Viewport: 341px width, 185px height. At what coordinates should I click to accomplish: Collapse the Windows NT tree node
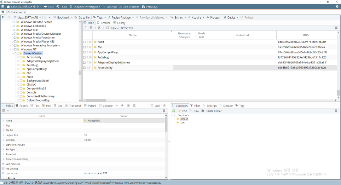[x=10, y=49]
